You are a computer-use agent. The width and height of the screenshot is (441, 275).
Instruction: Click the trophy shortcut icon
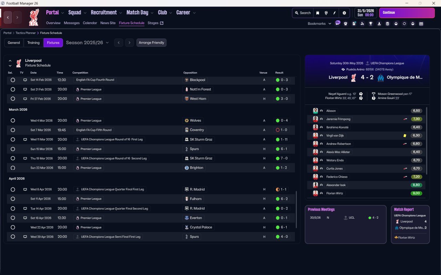(371, 24)
